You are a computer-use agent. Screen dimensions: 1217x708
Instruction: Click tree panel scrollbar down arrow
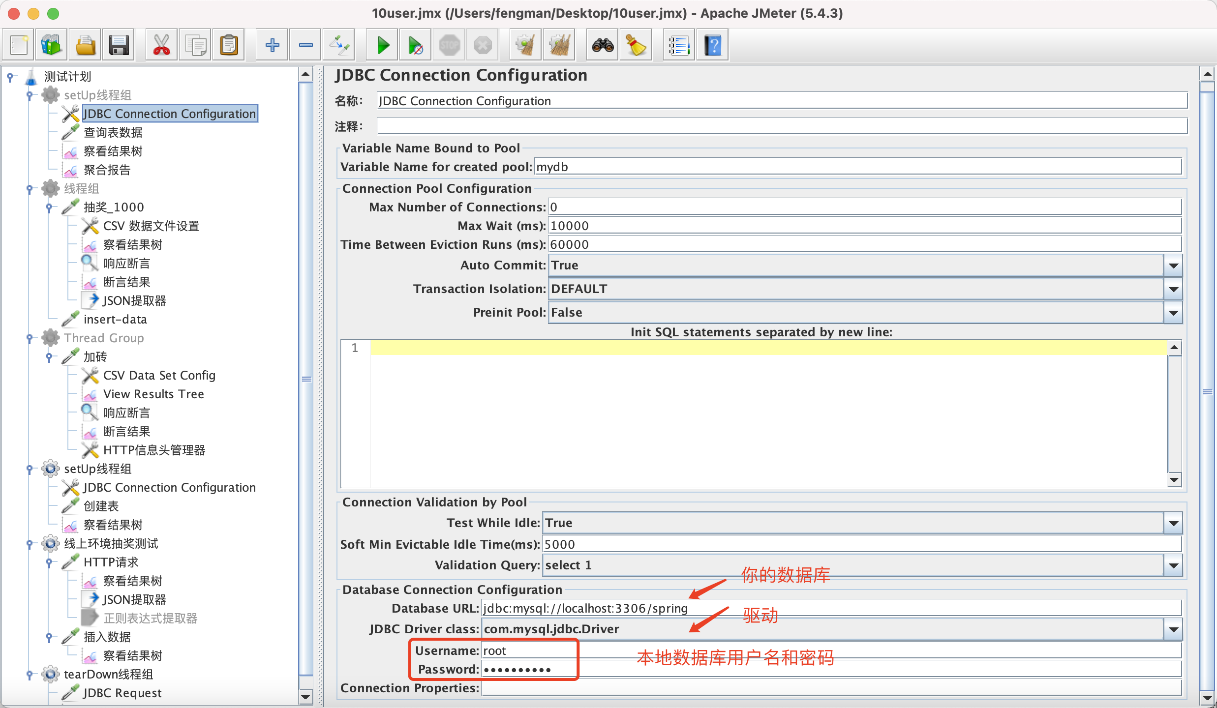point(306,697)
